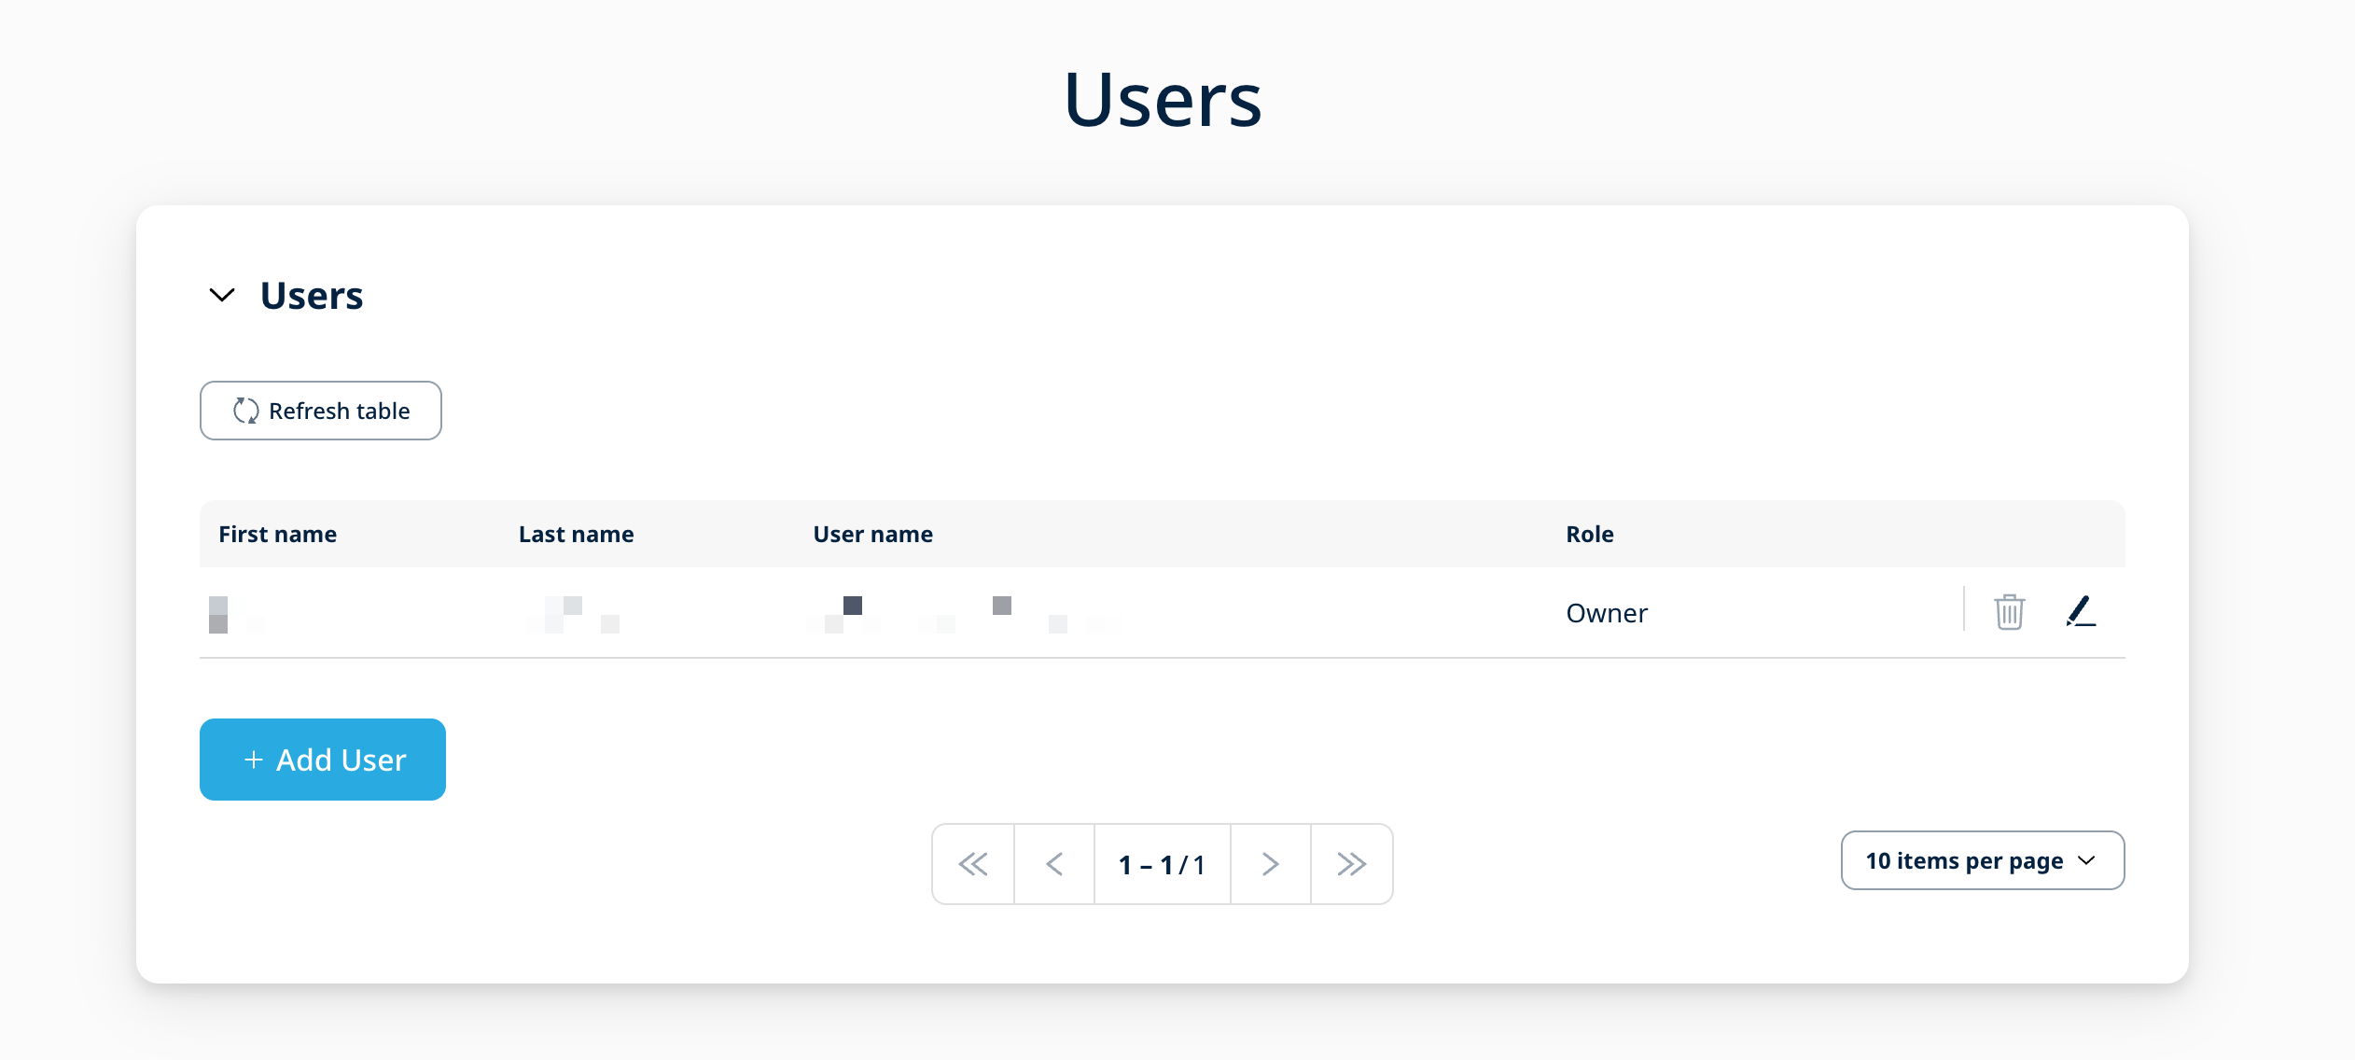The image size is (2355, 1060).
Task: Click the First name column header
Action: pyautogui.click(x=277, y=534)
